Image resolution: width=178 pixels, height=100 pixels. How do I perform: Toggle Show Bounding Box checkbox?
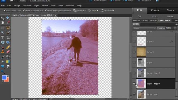pyautogui.click(x=24, y=11)
